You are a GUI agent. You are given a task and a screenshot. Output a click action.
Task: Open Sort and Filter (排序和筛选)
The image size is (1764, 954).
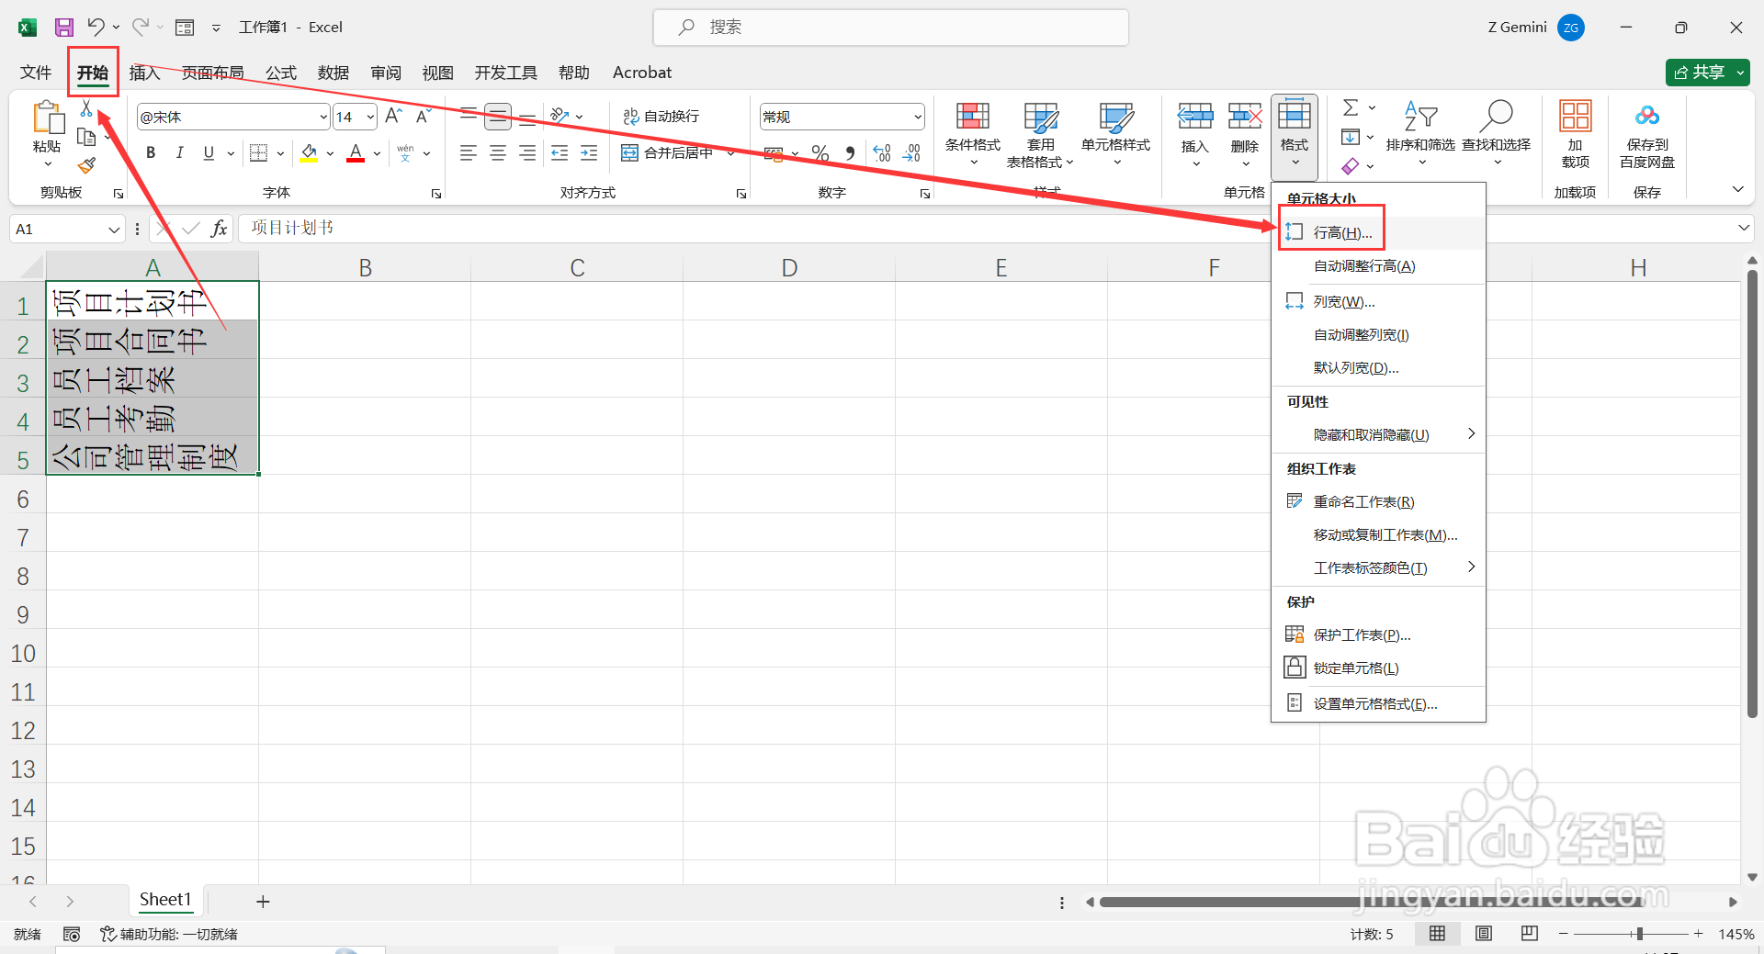pos(1420,133)
